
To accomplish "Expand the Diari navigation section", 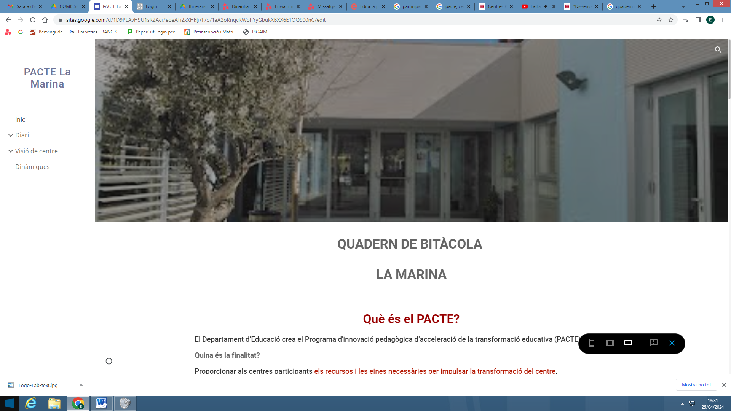I will (11, 135).
